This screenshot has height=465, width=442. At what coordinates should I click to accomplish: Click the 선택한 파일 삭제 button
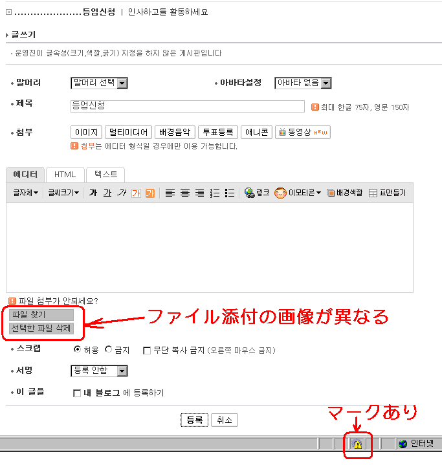[41, 329]
